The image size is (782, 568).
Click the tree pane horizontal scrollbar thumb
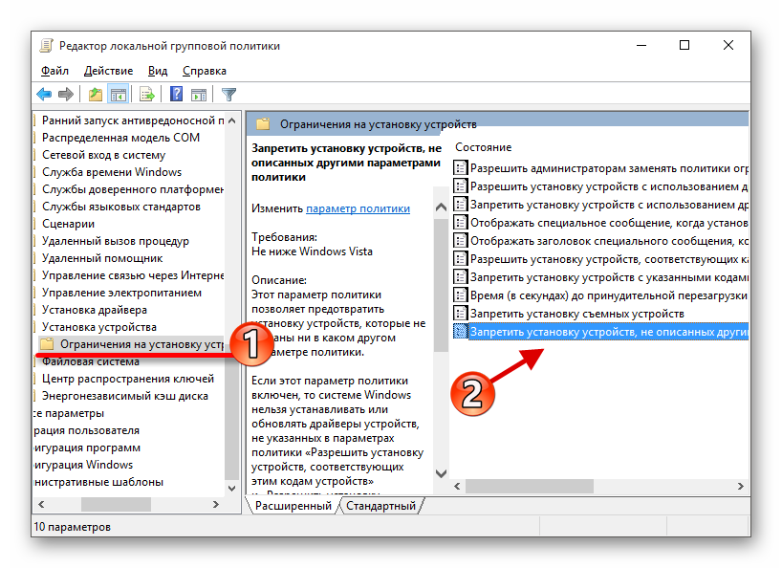tap(116, 504)
